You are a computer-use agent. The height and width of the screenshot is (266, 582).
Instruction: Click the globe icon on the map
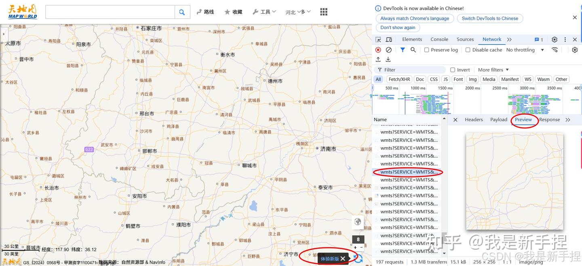click(x=357, y=222)
